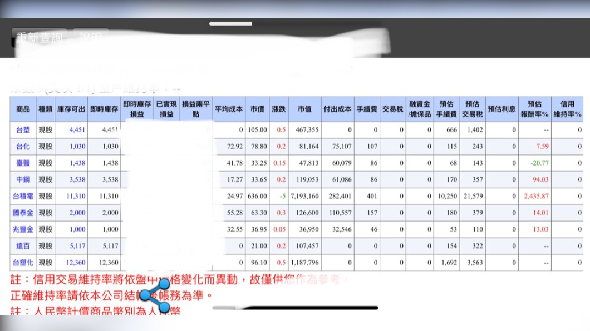This screenshot has height=331, width=590.
Task: Click the 即時庫存 column header
Action: pos(104,109)
